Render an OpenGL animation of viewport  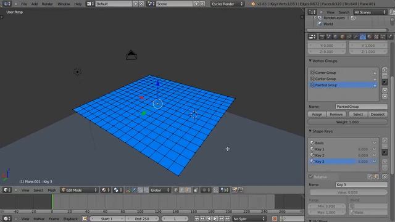pos(240,190)
